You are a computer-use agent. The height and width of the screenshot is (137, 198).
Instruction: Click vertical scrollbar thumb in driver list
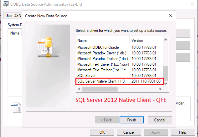coord(166,73)
